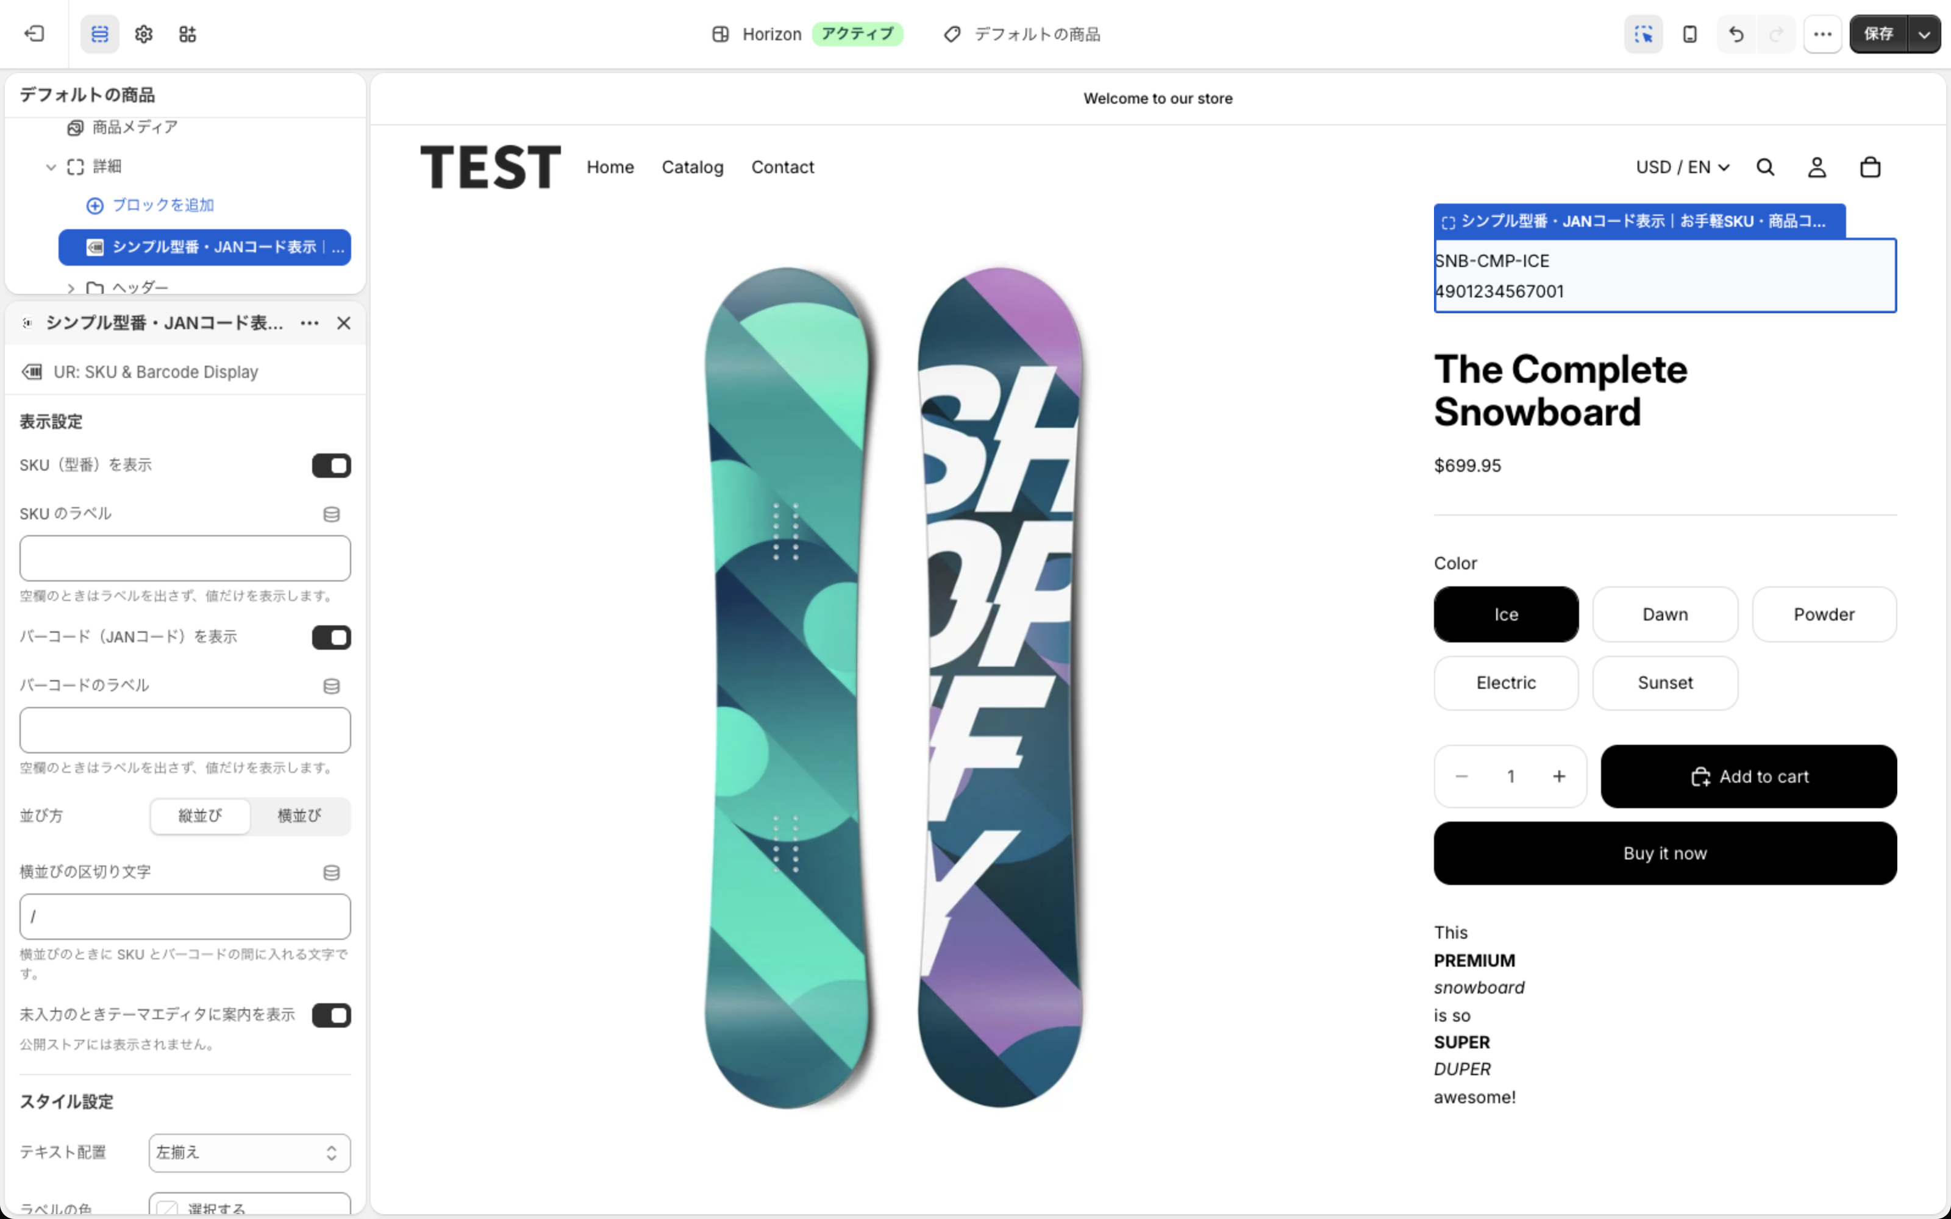Connect dynamic source for SKU label
This screenshot has width=1951, height=1219.
(x=331, y=514)
